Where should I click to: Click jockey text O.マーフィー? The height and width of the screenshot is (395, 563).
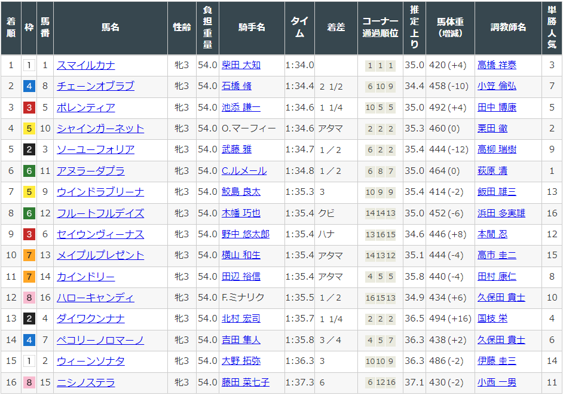point(249,128)
